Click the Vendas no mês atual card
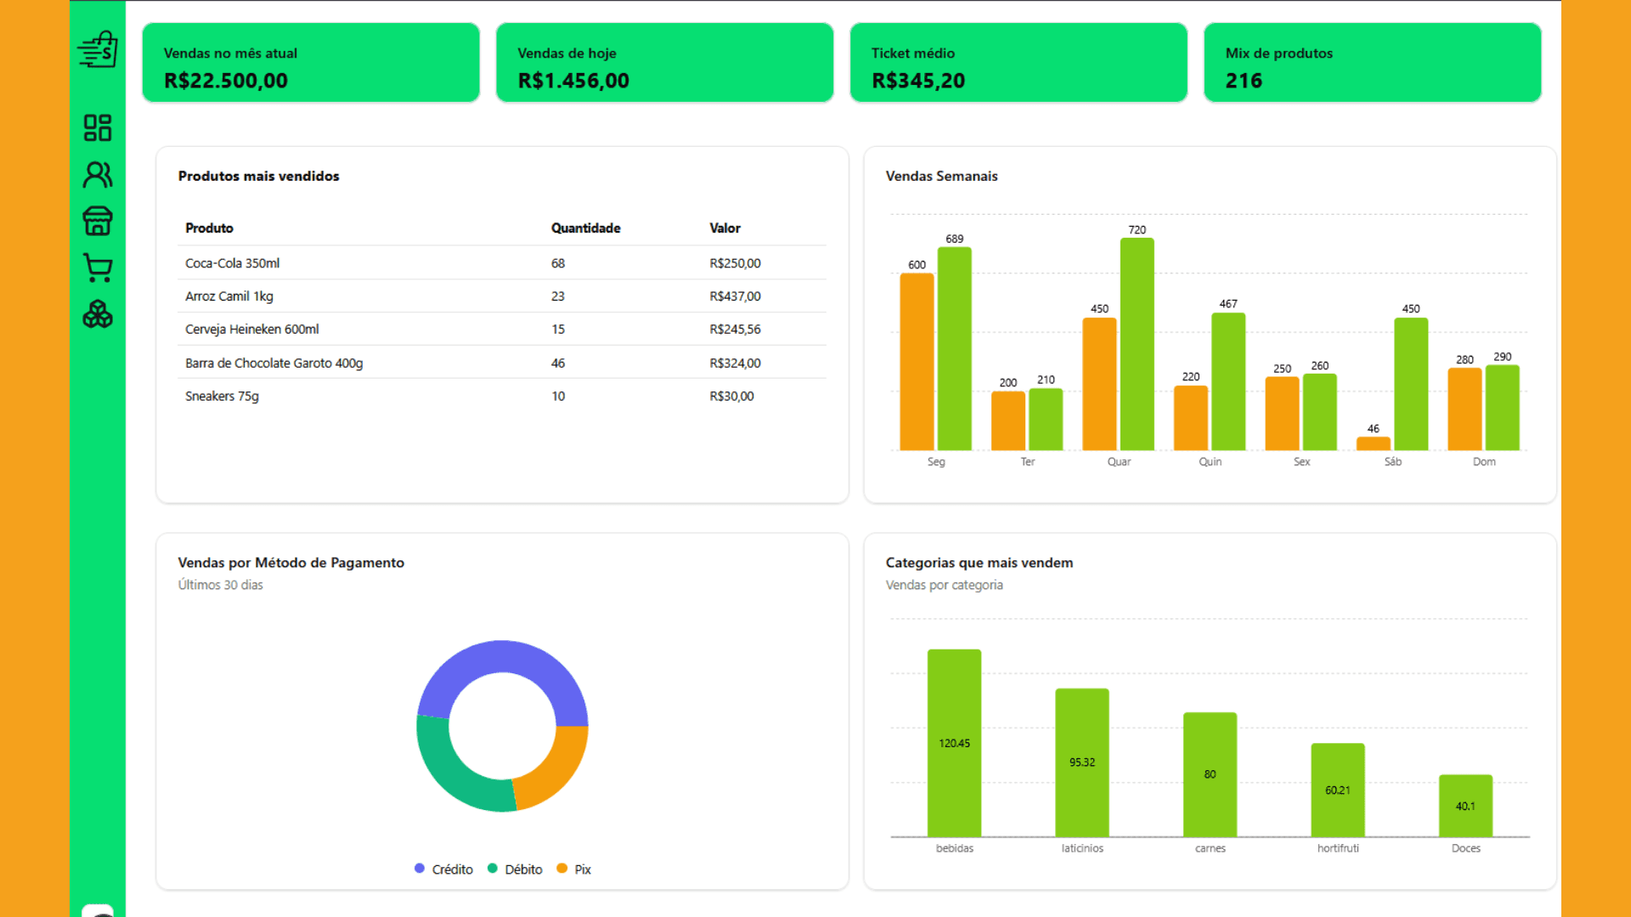The height and width of the screenshot is (917, 1631). (x=311, y=63)
